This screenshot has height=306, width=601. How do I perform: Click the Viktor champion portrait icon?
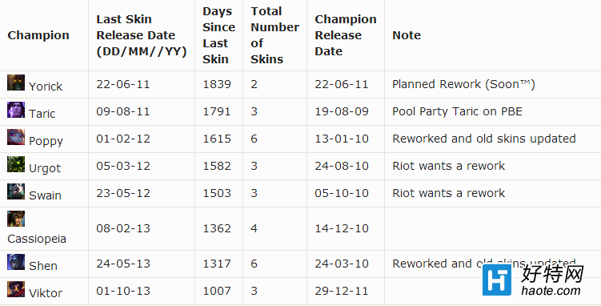pos(16,289)
